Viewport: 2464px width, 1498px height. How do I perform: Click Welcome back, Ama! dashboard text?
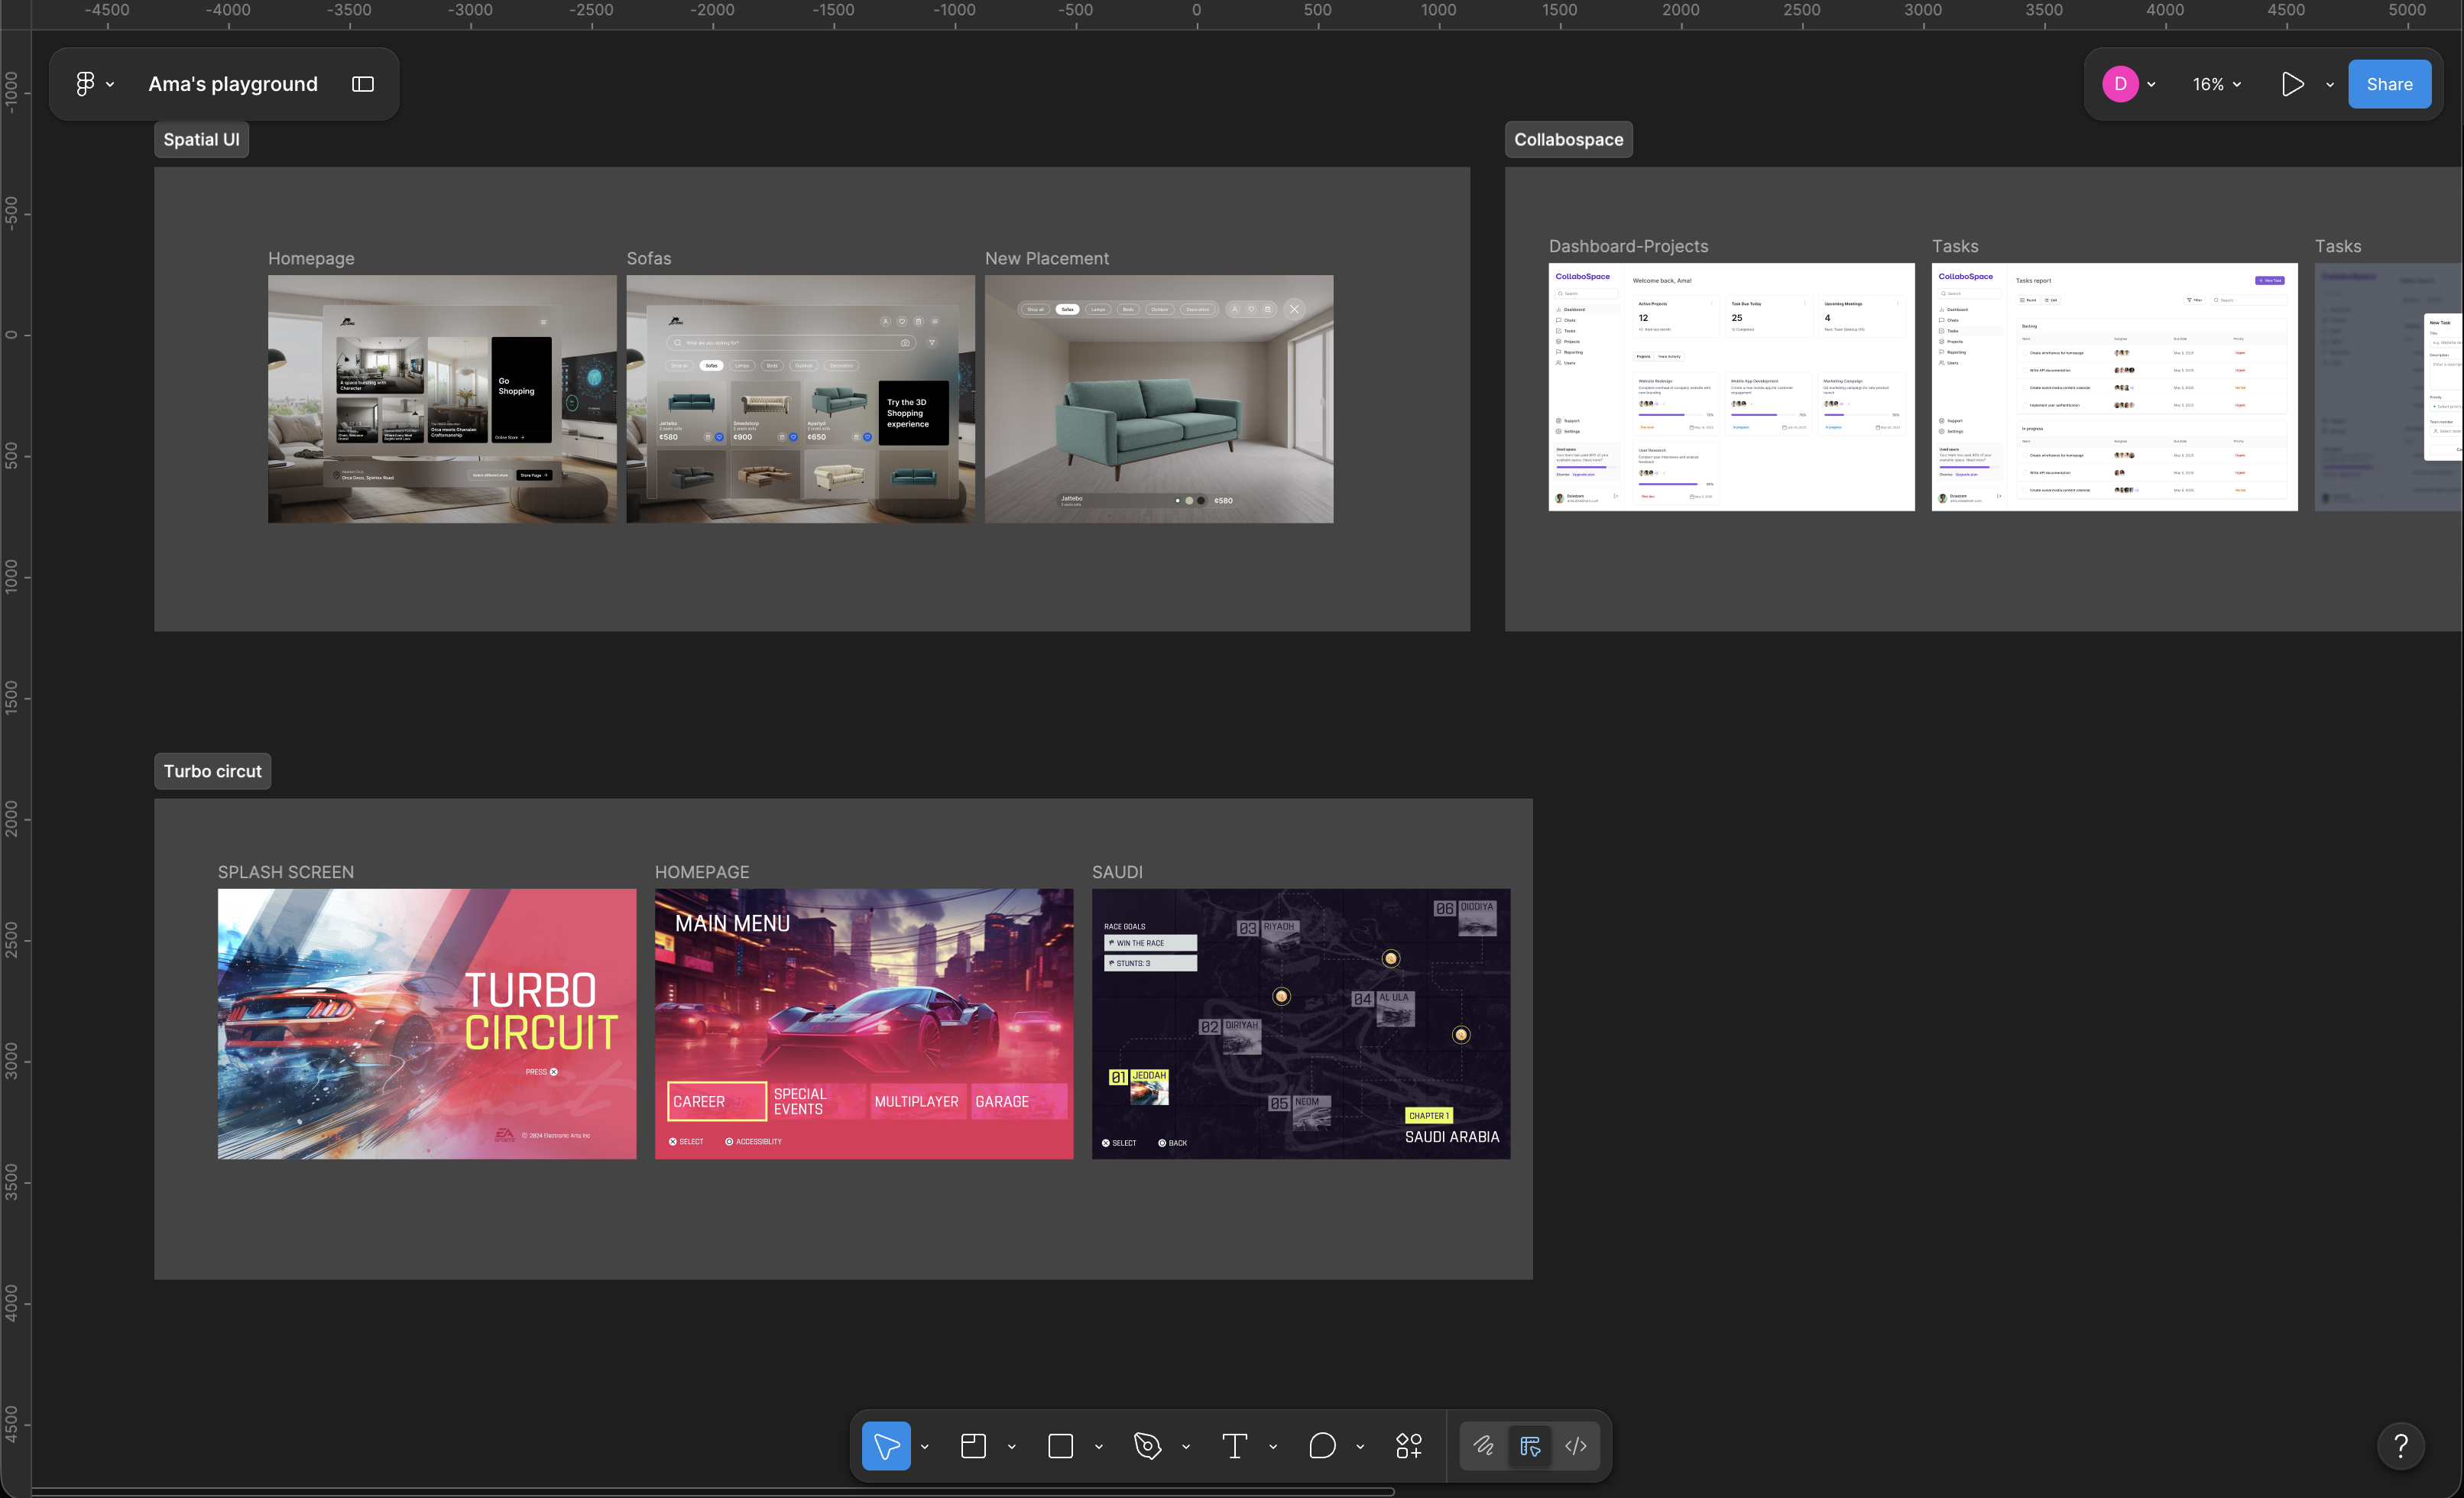tap(1662, 281)
